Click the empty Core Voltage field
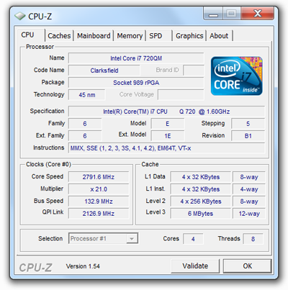 [181, 95]
